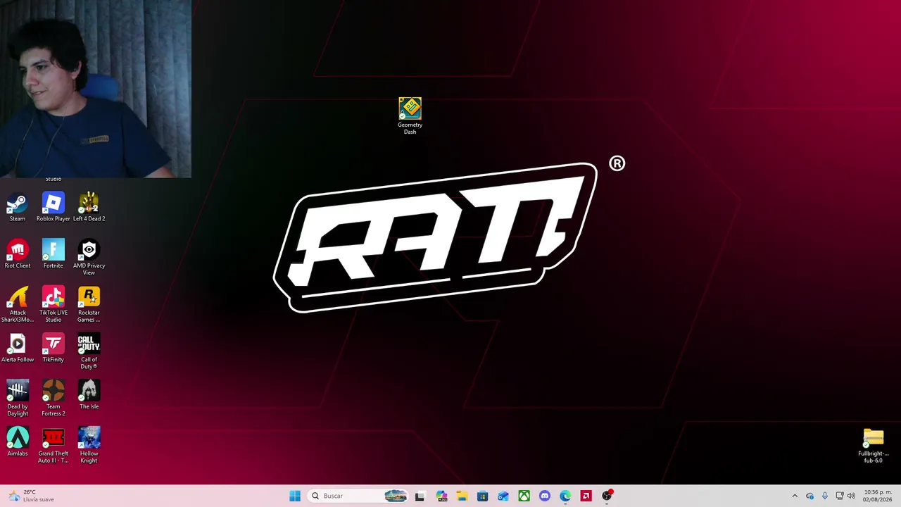Open AMD Software from the taskbar

(x=586, y=496)
